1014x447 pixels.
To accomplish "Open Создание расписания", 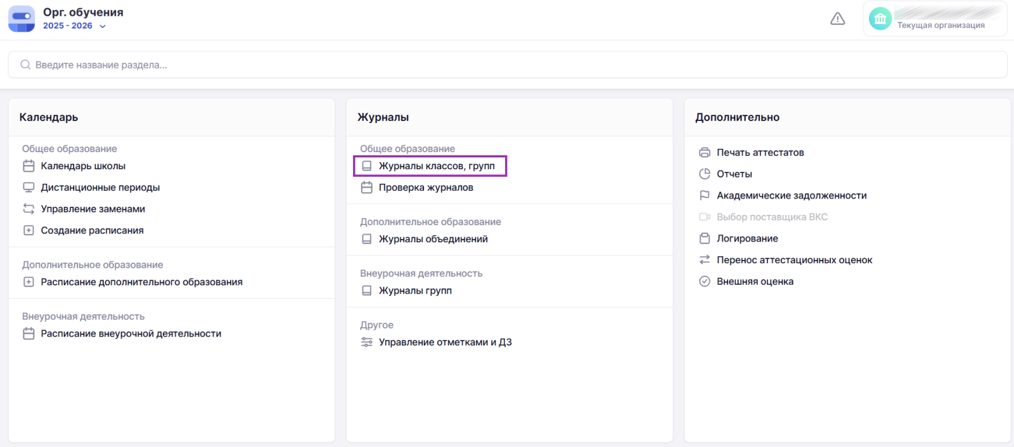I will coord(92,231).
